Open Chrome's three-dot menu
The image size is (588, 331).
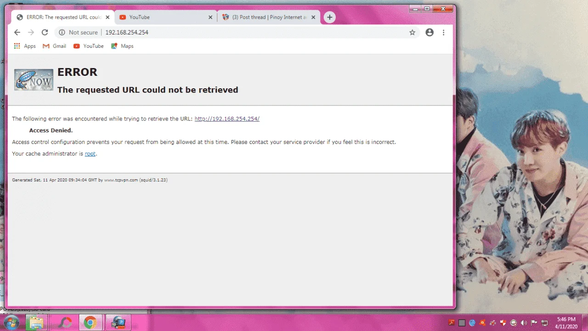[443, 32]
